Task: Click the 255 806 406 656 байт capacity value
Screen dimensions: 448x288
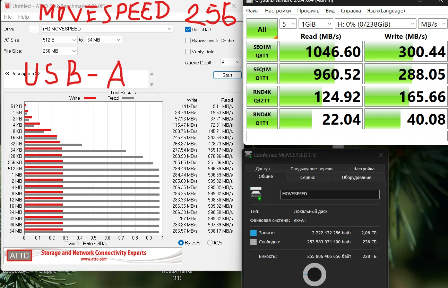Action: point(329,256)
